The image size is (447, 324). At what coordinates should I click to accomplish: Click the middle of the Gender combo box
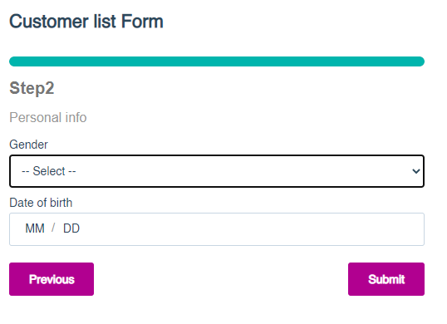click(x=217, y=171)
